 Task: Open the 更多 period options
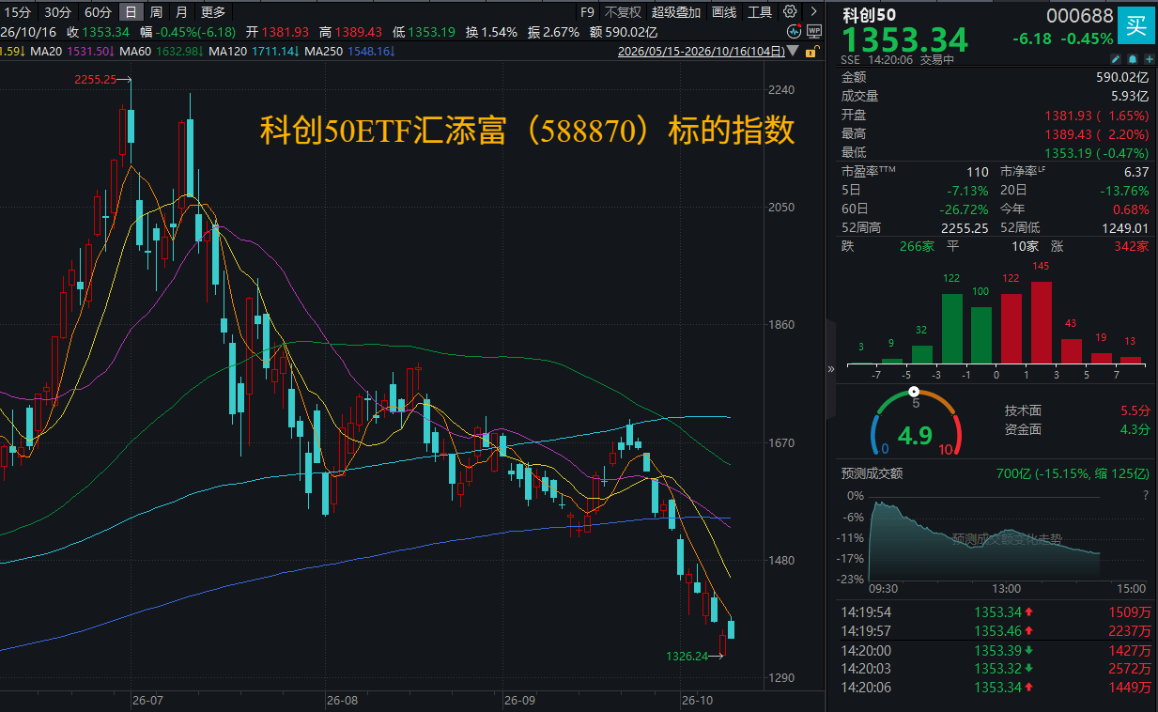click(x=213, y=11)
